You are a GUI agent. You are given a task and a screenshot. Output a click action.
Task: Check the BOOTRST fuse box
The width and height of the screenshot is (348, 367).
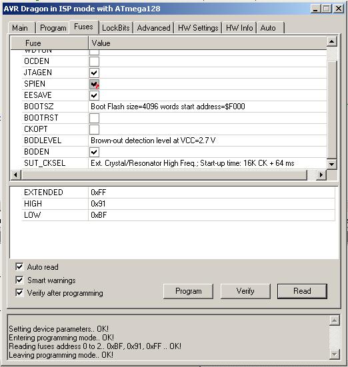[94, 118]
